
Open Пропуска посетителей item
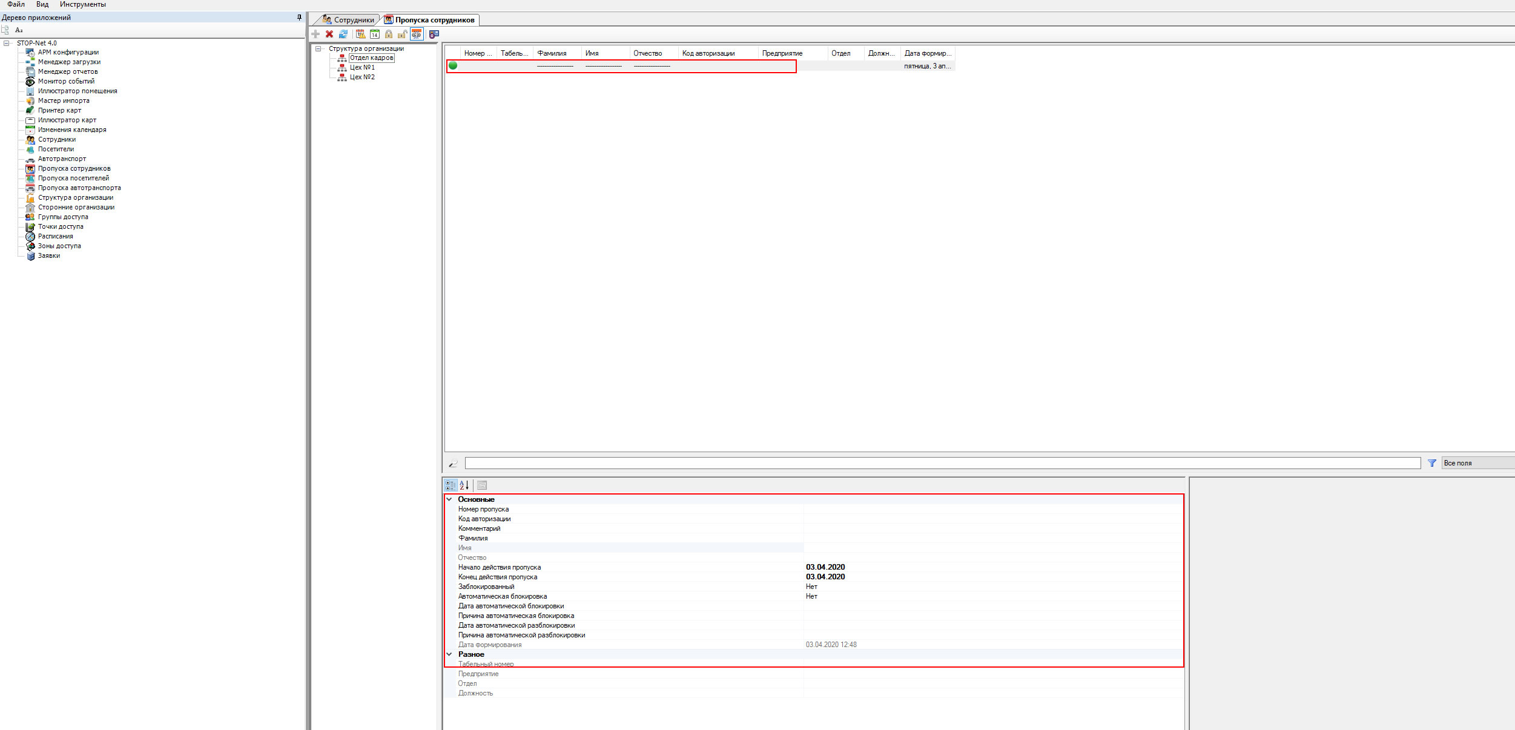pyautogui.click(x=73, y=178)
